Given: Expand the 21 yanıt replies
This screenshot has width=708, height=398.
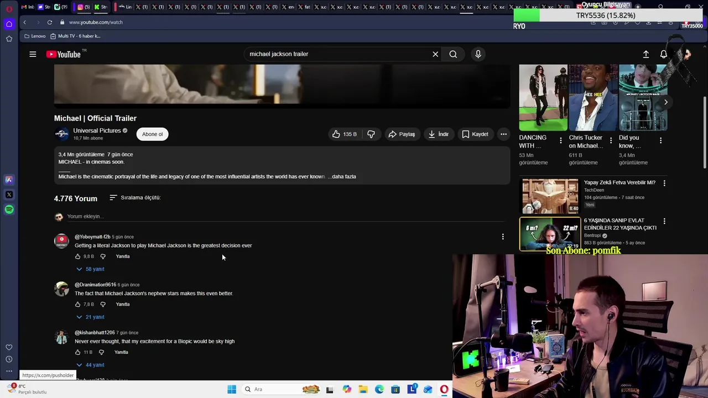Looking at the screenshot, I should point(90,317).
